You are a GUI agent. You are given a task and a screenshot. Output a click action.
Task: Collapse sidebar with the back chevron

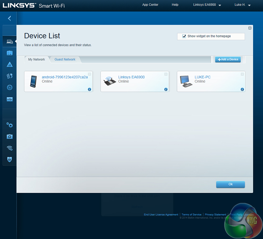9,18
